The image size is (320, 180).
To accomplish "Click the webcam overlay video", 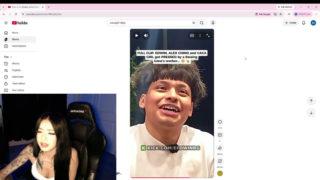I will point(58,137).
